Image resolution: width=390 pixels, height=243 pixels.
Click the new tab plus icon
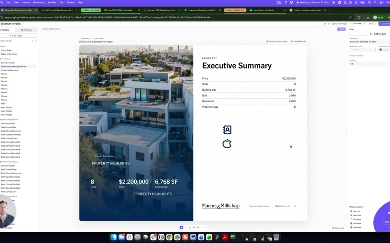point(331,10)
